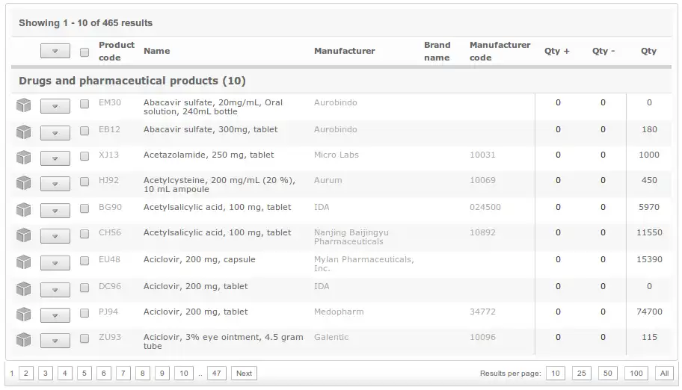This screenshot has height=390, width=682.
Task: Go to page 2 of results
Action: [26, 373]
